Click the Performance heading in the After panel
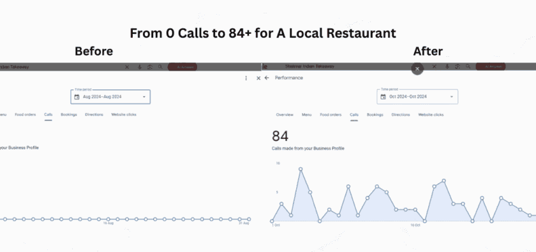Image resolution: width=536 pixels, height=252 pixels. pos(289,78)
